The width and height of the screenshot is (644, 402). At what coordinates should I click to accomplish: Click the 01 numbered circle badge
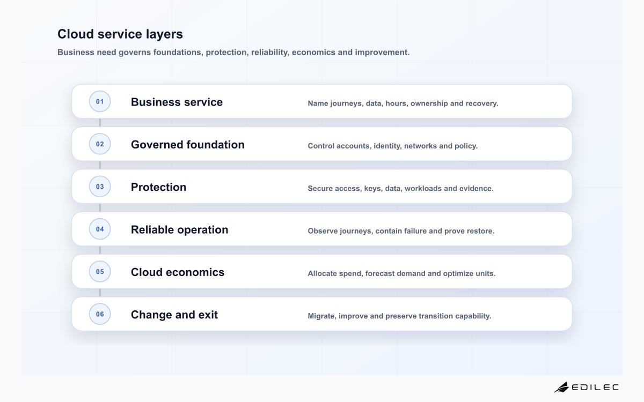point(100,101)
